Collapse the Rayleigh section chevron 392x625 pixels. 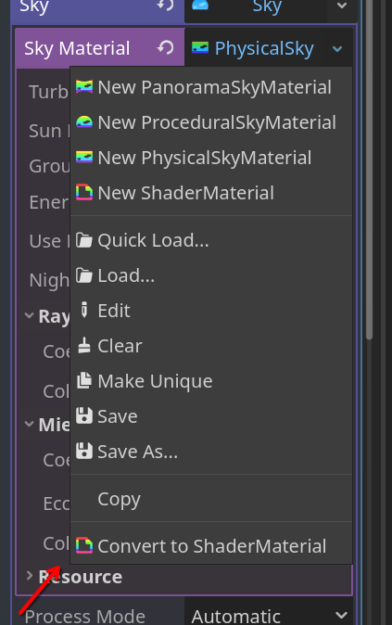click(x=29, y=315)
